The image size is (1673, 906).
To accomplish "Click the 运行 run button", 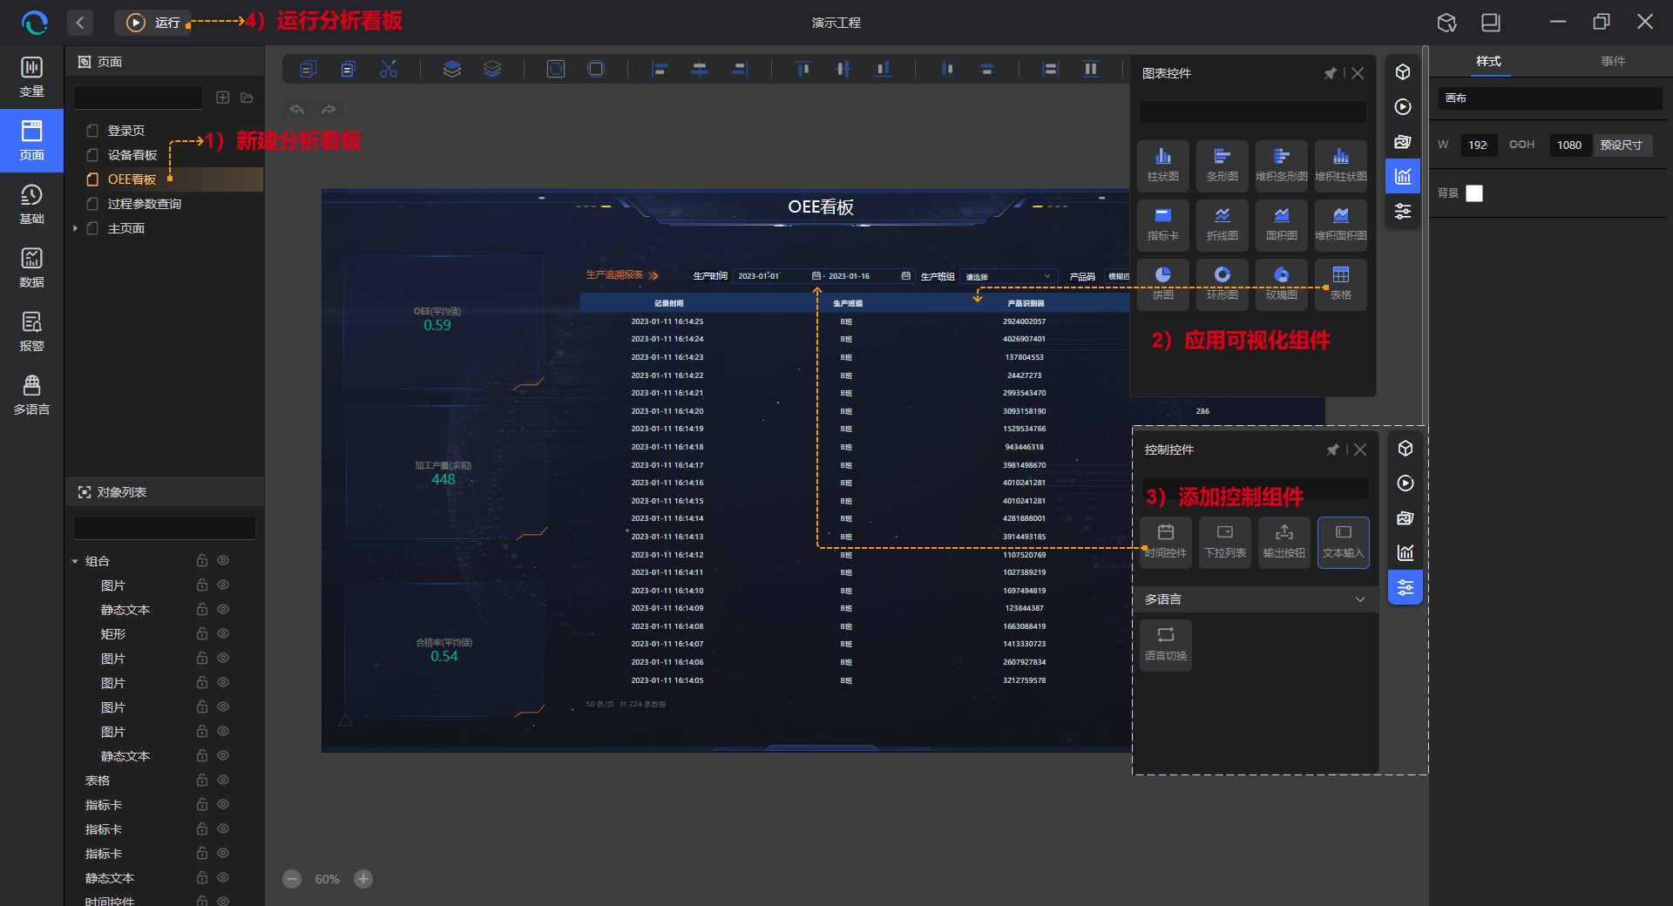I will 153,23.
